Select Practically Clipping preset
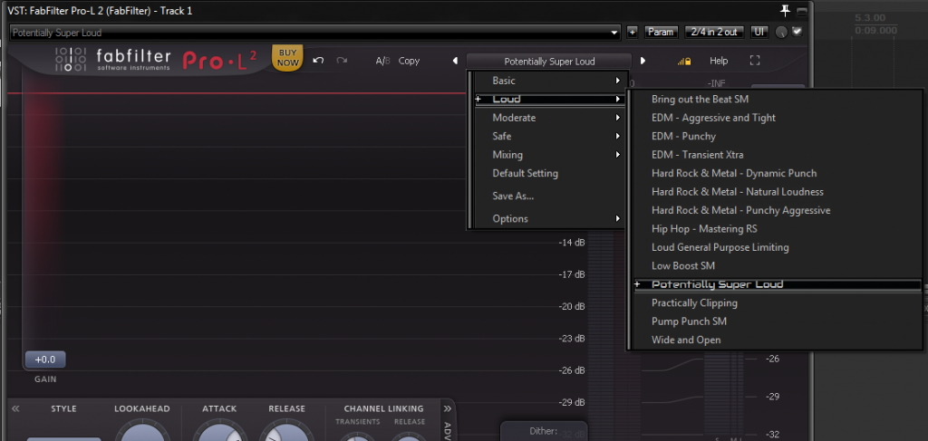 pyautogui.click(x=777, y=302)
